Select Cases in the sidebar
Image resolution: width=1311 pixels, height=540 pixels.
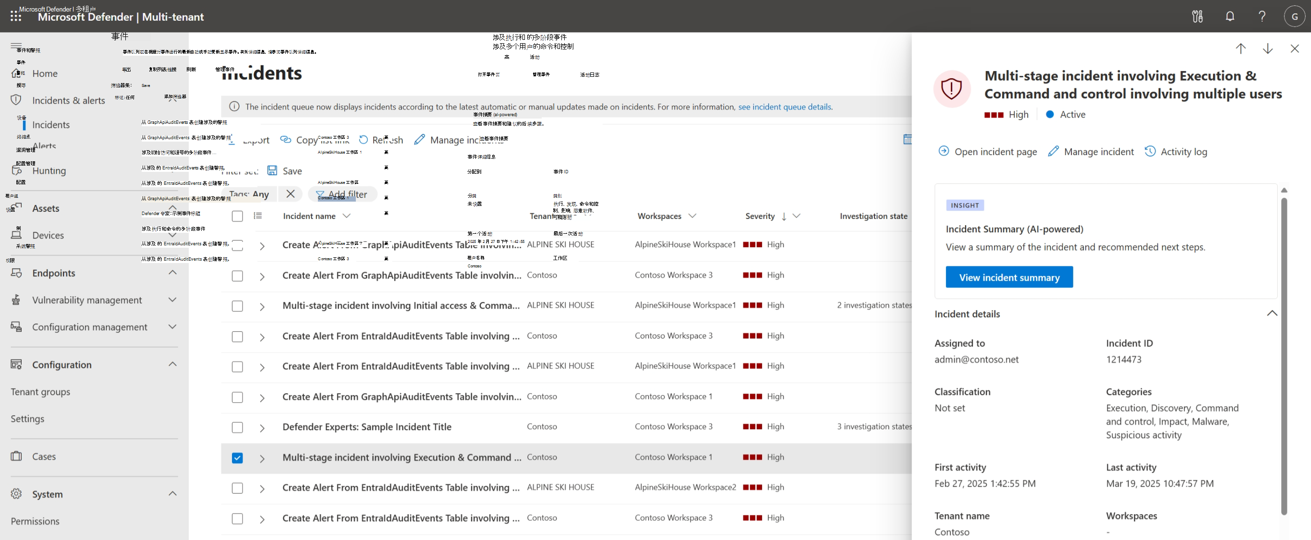click(44, 456)
